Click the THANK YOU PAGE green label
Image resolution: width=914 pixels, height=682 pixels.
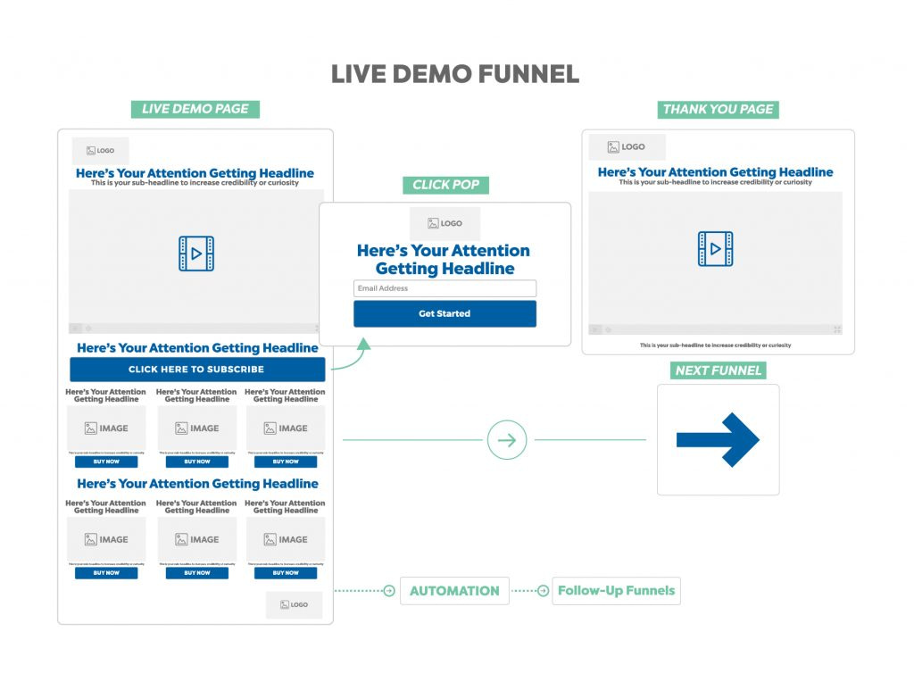pos(719,110)
